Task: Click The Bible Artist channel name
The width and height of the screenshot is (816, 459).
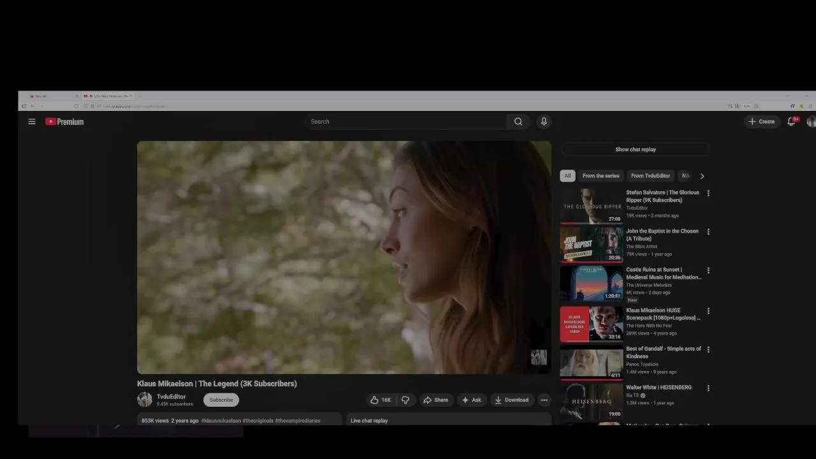Action: tap(641, 247)
